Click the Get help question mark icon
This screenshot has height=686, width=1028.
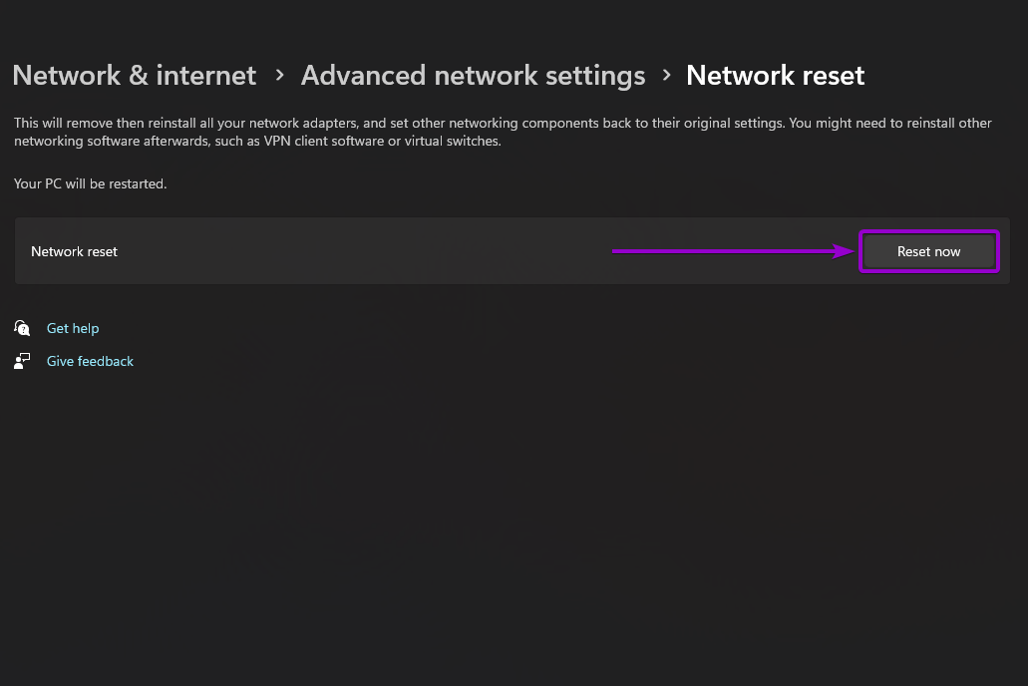pyautogui.click(x=22, y=327)
